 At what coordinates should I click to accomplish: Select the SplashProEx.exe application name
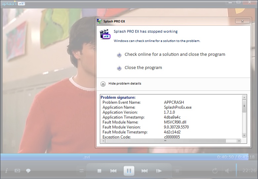178,107
